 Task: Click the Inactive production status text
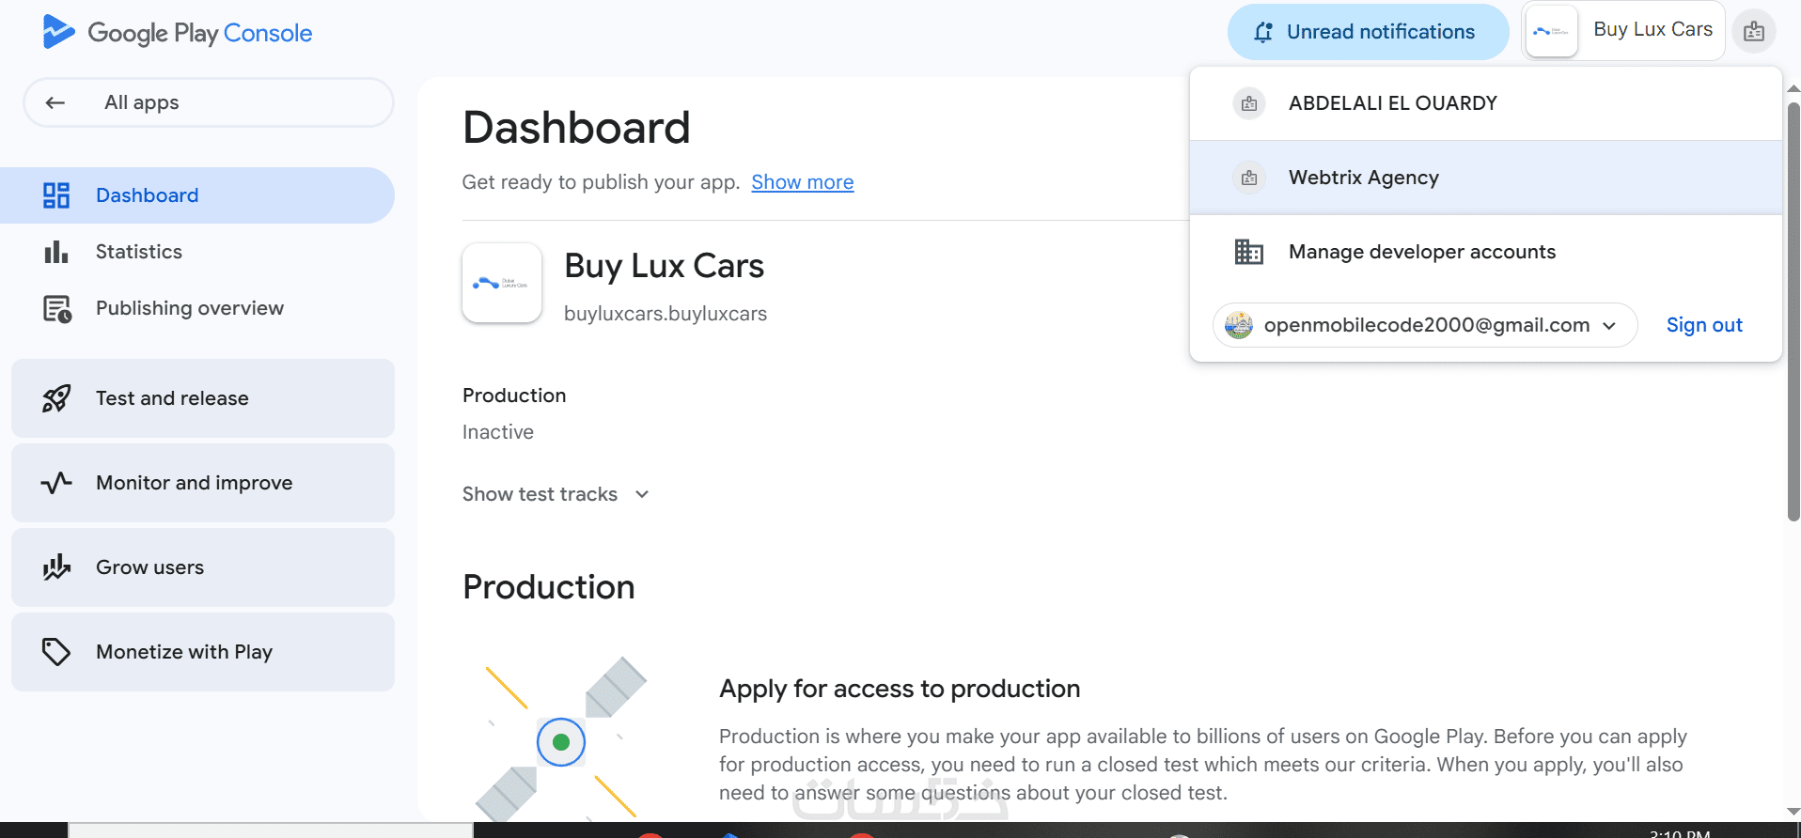click(x=498, y=432)
